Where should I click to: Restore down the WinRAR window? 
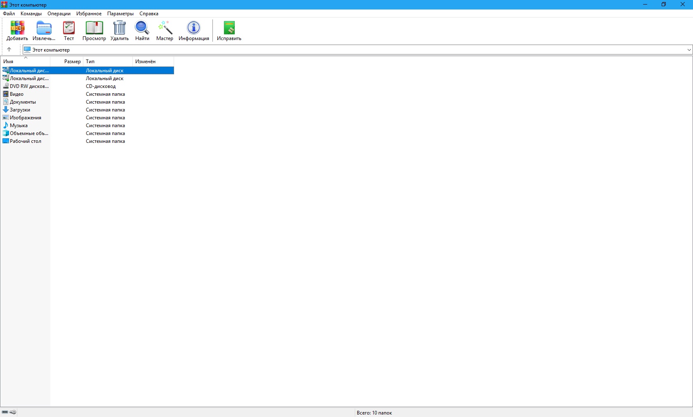[664, 5]
